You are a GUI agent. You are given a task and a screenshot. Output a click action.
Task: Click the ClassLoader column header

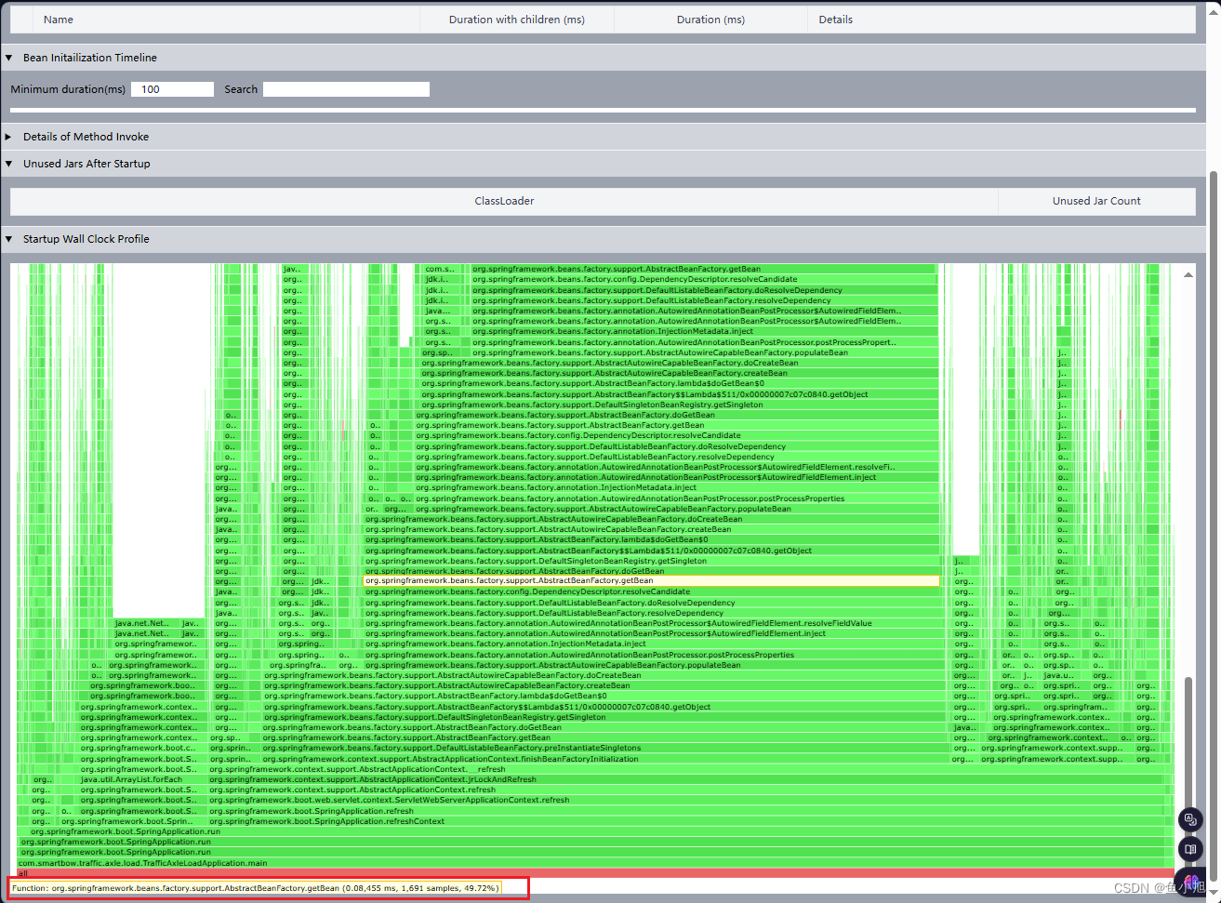tap(504, 201)
